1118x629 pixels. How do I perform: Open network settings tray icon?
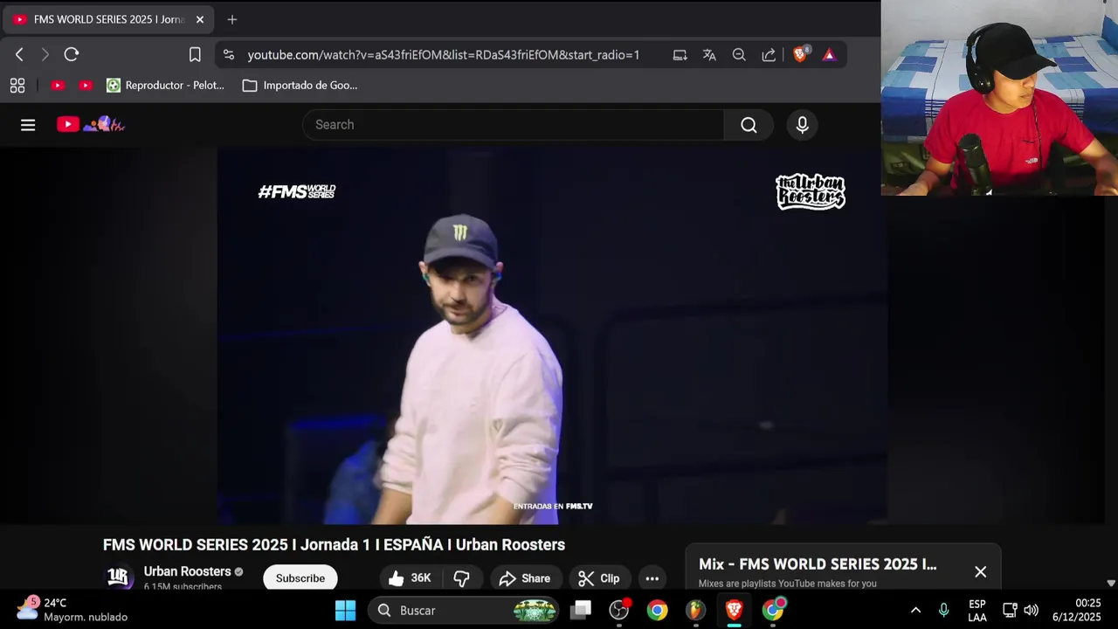click(1010, 610)
